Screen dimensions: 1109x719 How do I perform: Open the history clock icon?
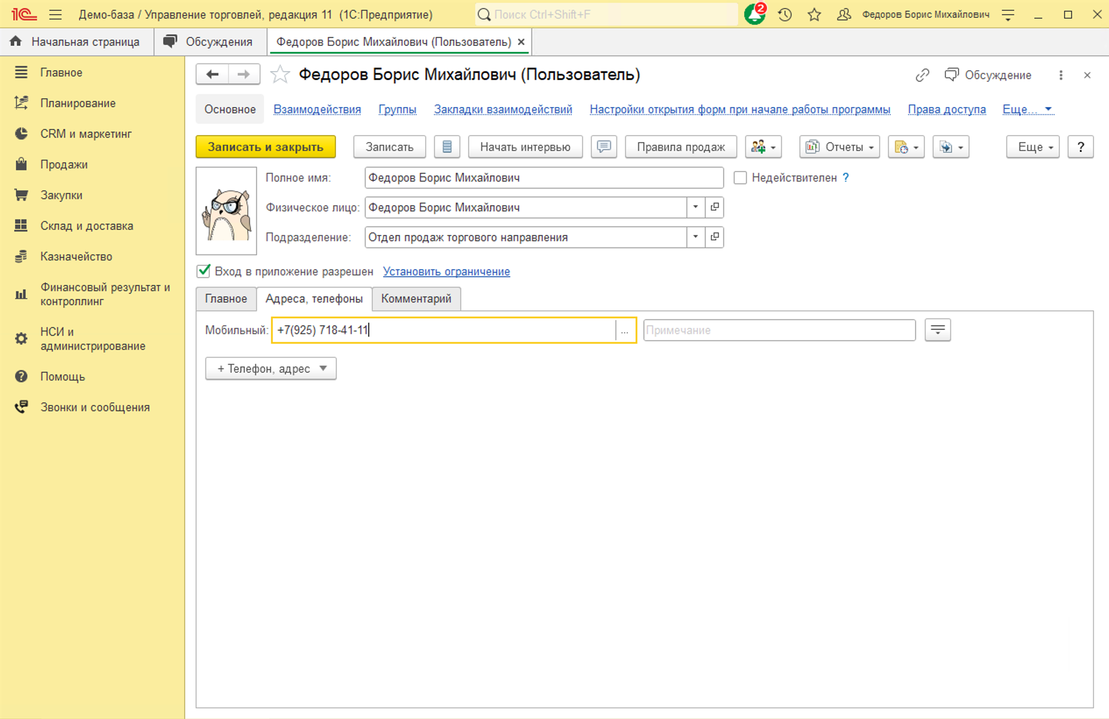[x=785, y=14]
